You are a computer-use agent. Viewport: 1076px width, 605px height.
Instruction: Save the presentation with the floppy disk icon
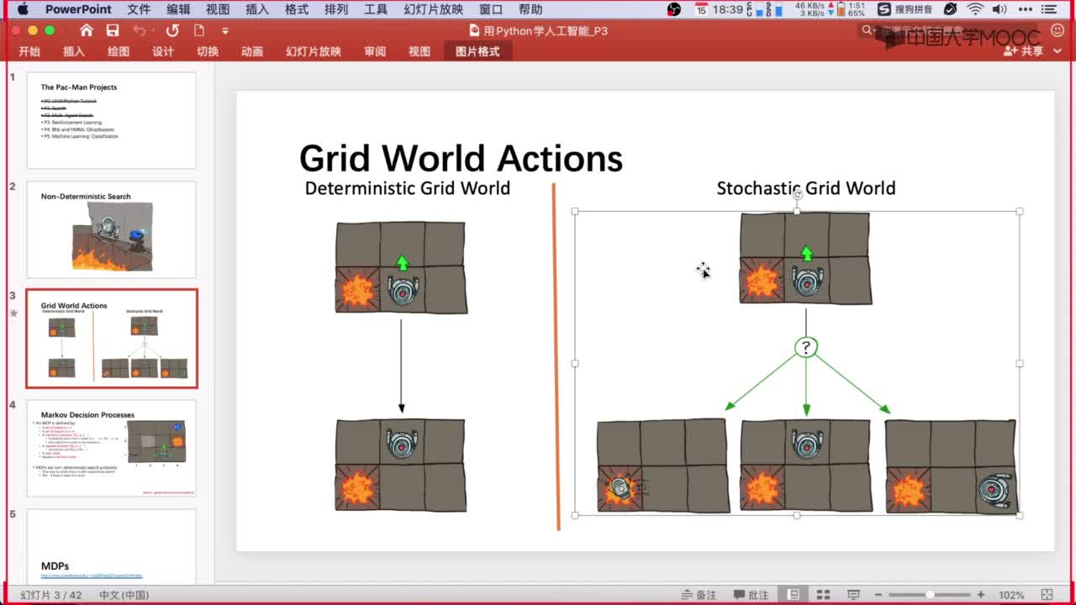113,30
